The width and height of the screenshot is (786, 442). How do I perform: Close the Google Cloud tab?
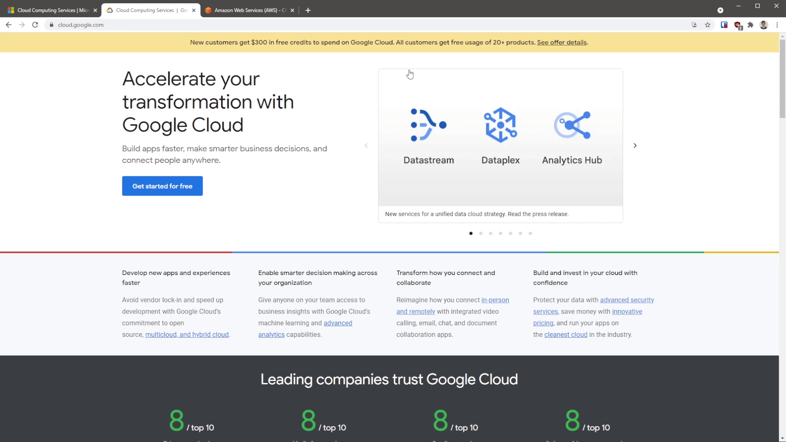click(x=194, y=10)
